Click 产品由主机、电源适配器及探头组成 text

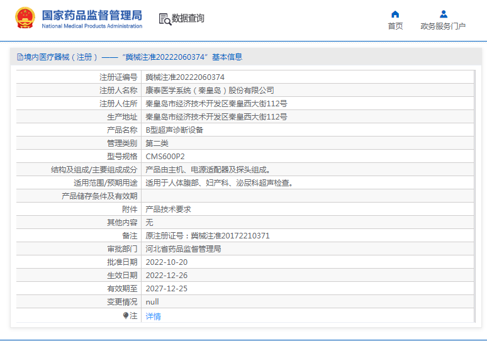tap(208, 170)
